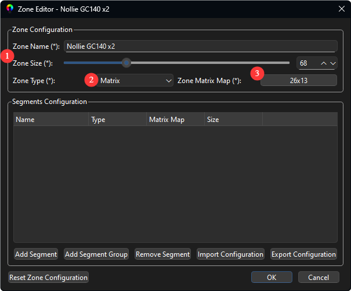Click the OpenRGB logo in the title bar
The width and height of the screenshot is (351, 291).
point(10,9)
